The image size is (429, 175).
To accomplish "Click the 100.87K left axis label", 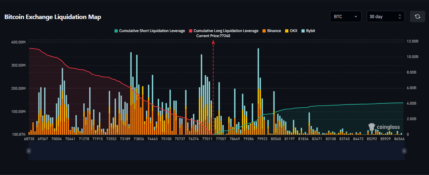I will point(19,135).
